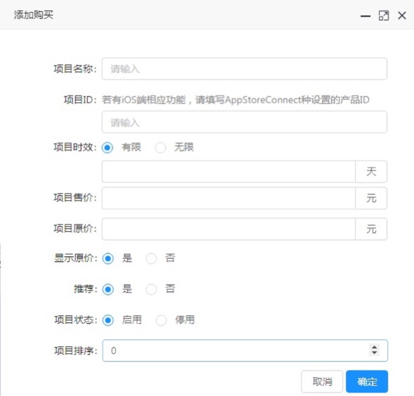Viewport: 414px width, 396px height.
Task: Click the 天 unit label
Action: (371, 172)
